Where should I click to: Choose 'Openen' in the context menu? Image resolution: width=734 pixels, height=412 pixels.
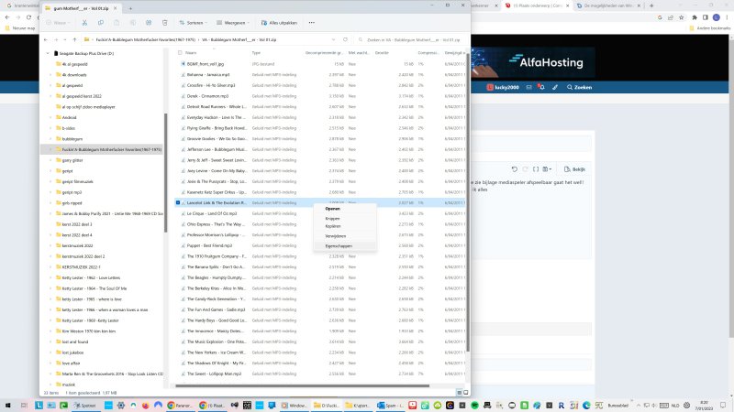pyautogui.click(x=333, y=209)
